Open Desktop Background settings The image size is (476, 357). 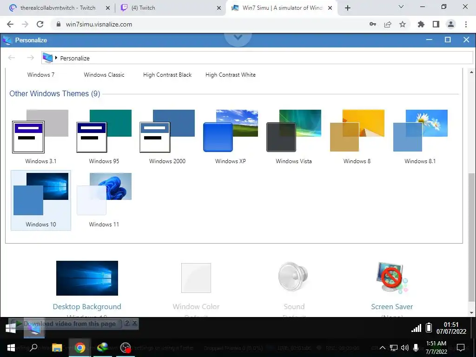tap(87, 307)
